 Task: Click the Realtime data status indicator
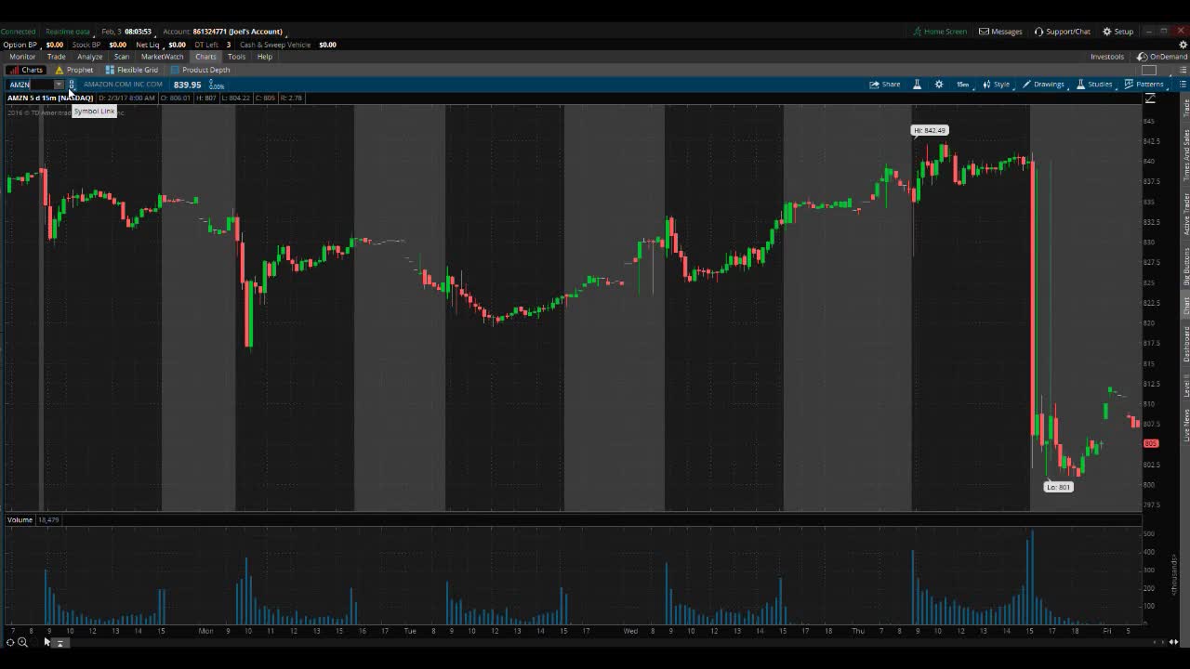[x=68, y=32]
